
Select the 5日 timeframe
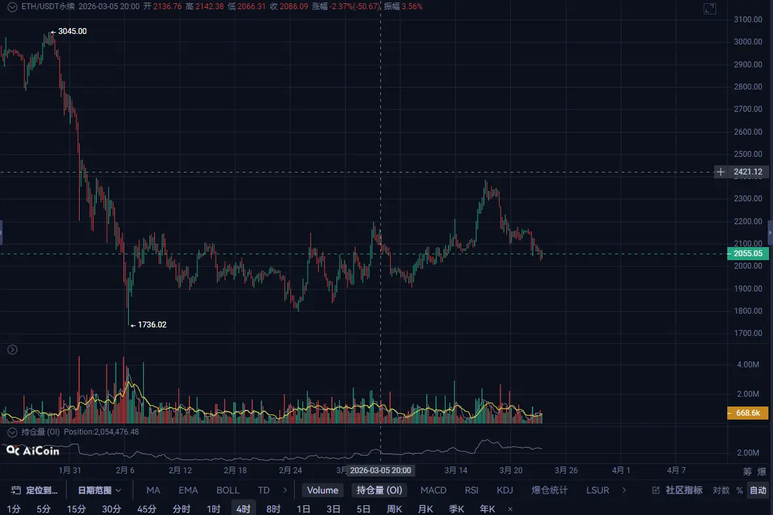click(363, 508)
